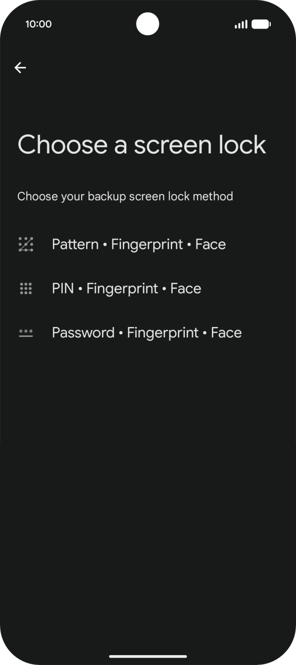
Task: Tap the 10:00 clock in status bar
Action: (39, 23)
